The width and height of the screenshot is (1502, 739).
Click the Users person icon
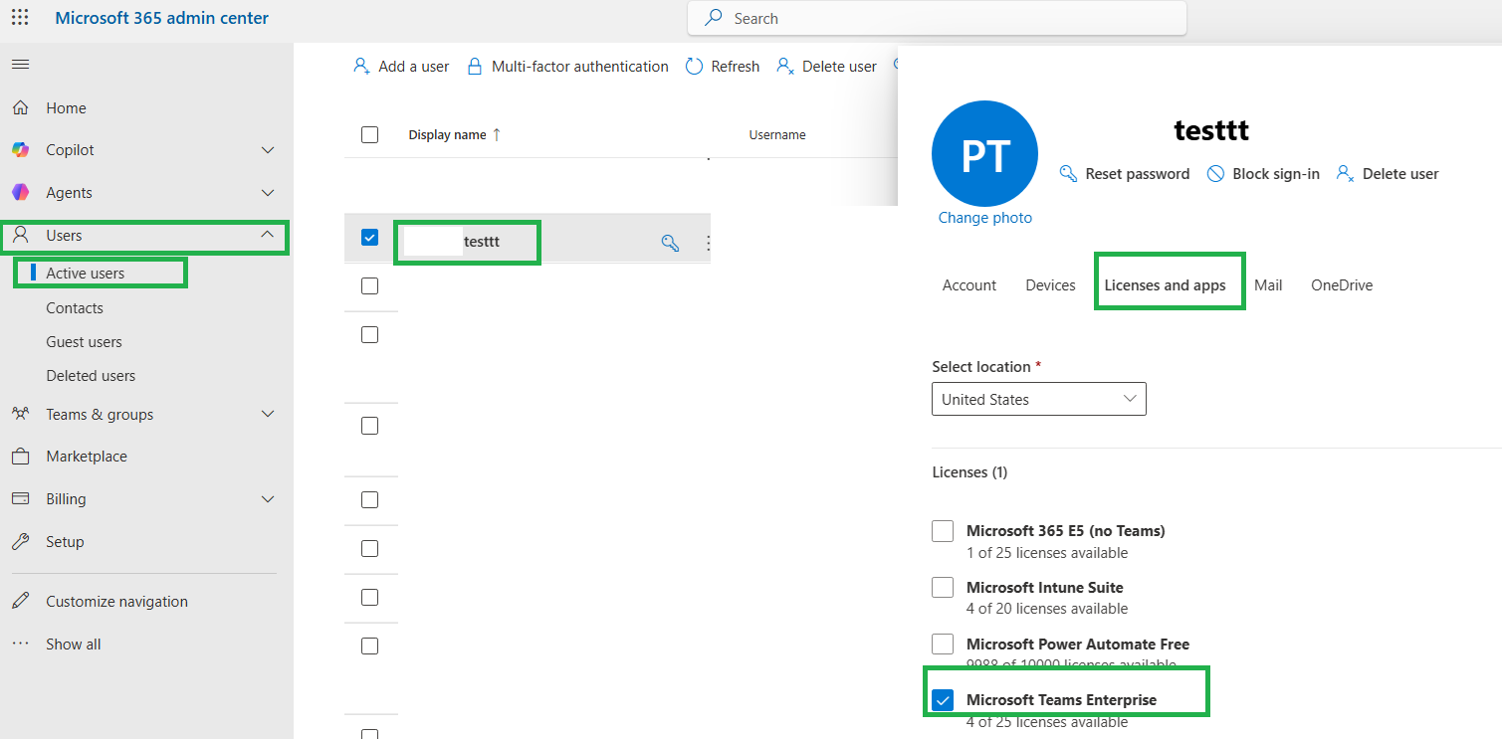[20, 235]
